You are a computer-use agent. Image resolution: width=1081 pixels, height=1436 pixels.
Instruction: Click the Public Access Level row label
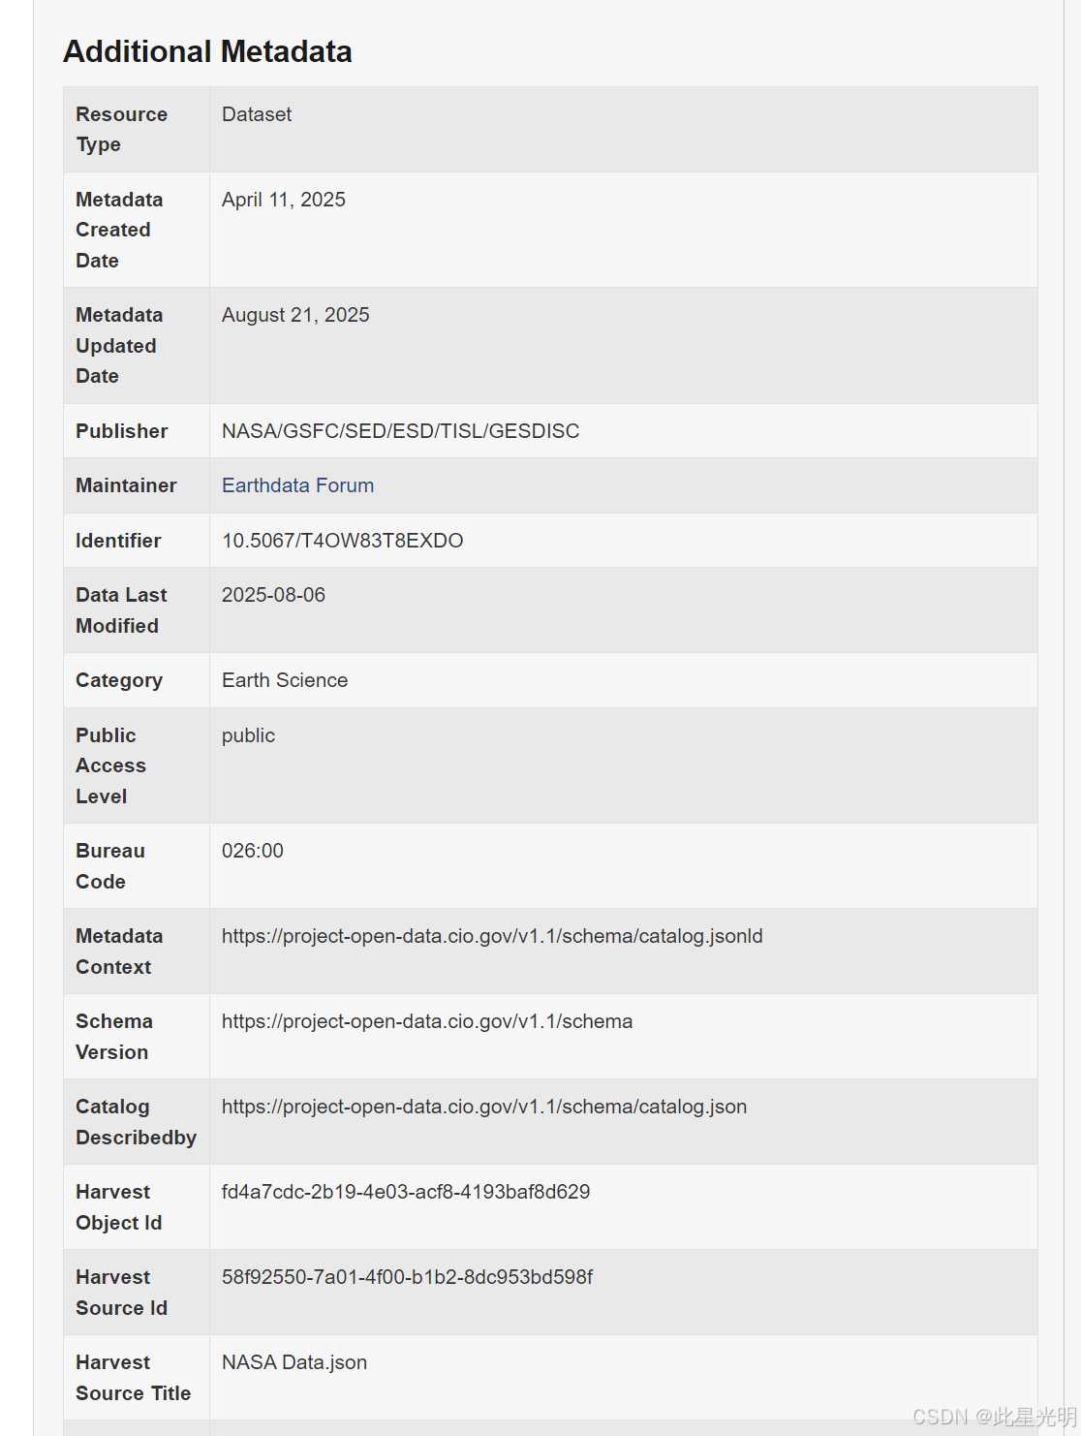click(x=110, y=765)
